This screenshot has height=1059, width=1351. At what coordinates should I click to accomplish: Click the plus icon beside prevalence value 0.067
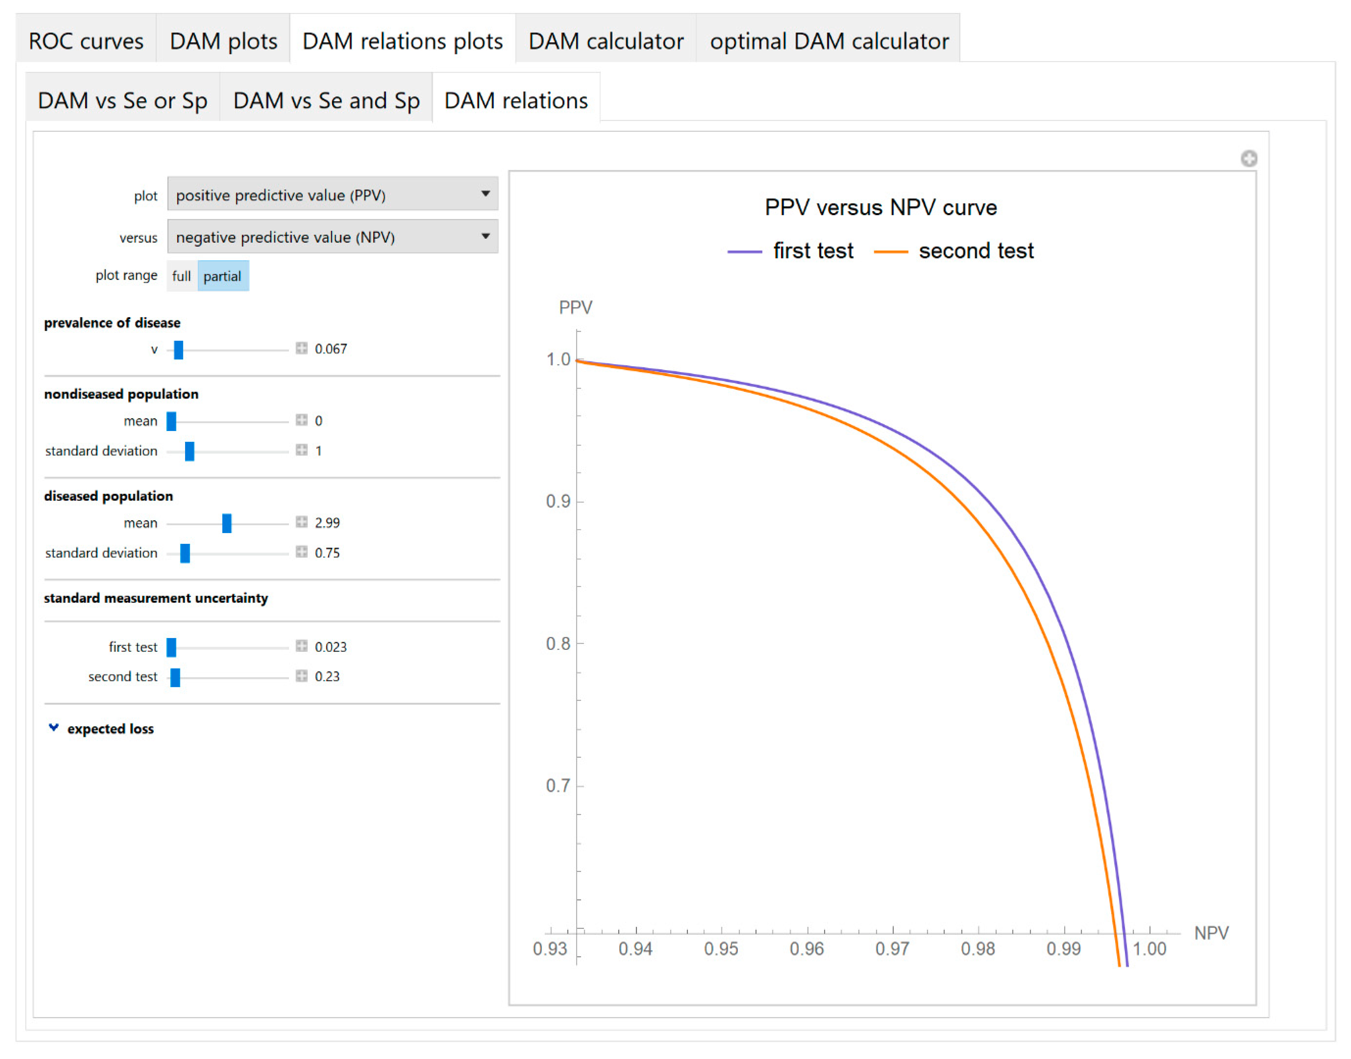(301, 348)
